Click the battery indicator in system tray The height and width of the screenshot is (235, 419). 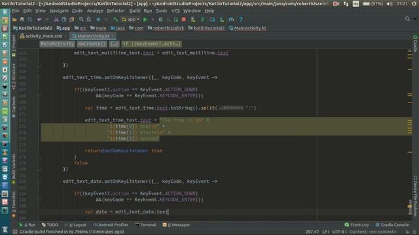click(373, 4)
